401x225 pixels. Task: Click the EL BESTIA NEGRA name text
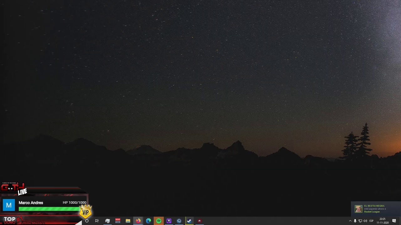point(374,206)
